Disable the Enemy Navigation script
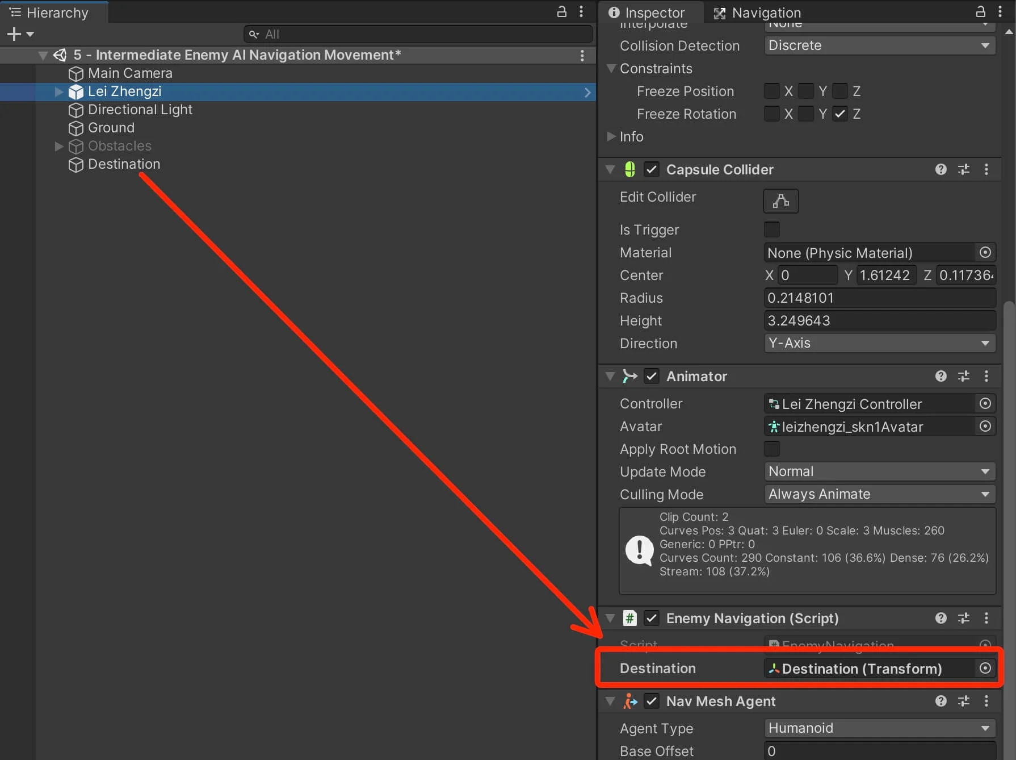The width and height of the screenshot is (1016, 760). click(x=652, y=618)
